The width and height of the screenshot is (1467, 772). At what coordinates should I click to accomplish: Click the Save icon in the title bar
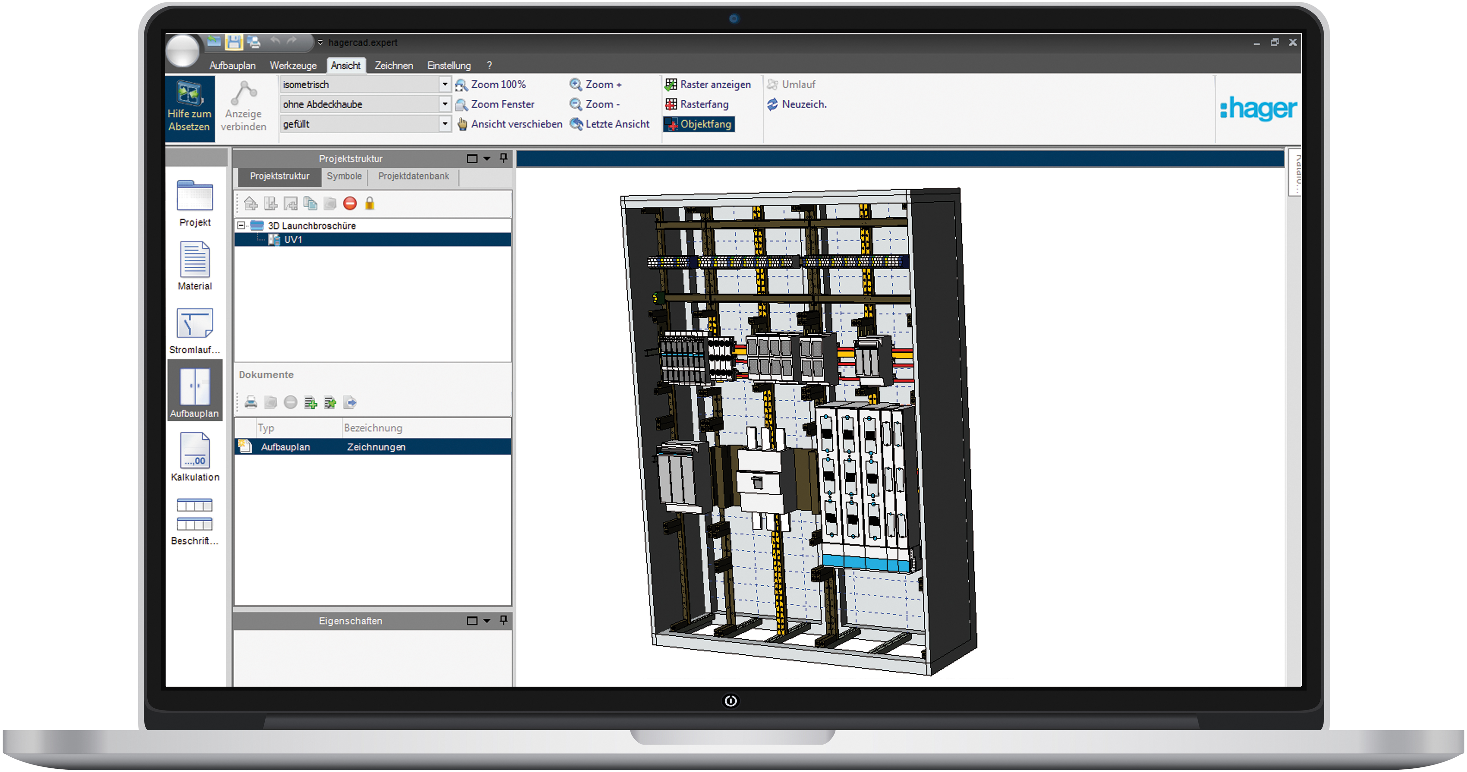[234, 42]
